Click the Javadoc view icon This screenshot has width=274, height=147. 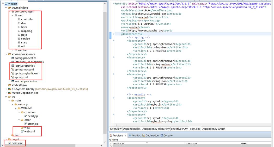click(130, 136)
